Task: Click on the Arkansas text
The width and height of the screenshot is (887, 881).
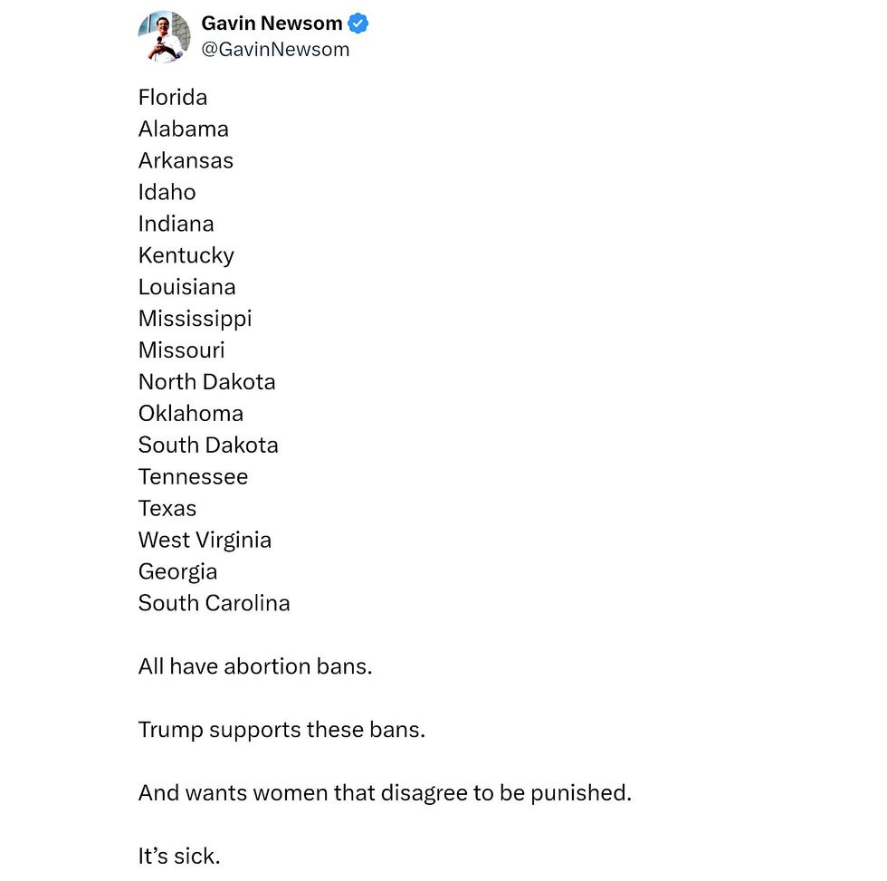Action: (x=186, y=160)
